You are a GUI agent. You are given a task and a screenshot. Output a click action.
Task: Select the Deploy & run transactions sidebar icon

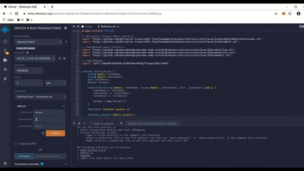(5, 60)
